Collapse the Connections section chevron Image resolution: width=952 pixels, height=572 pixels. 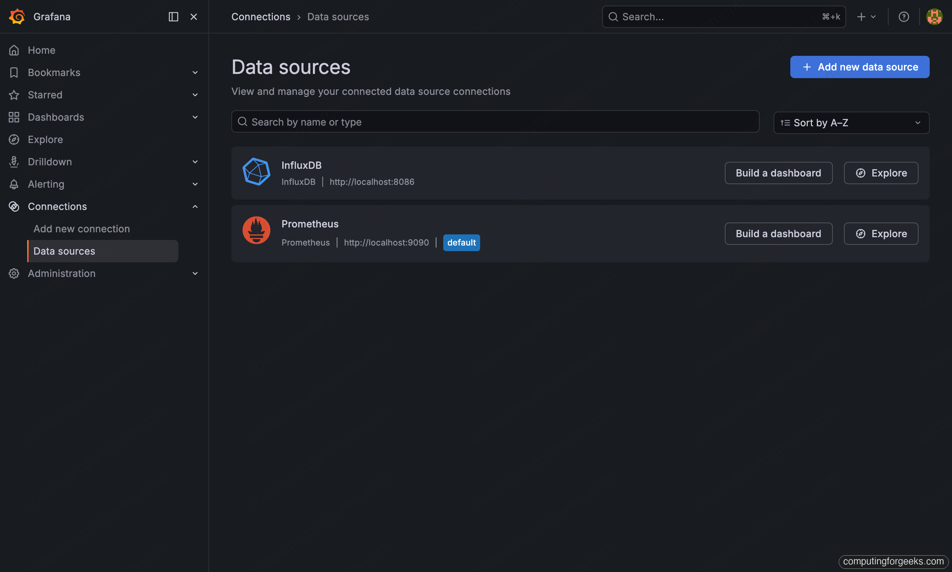pyautogui.click(x=195, y=206)
